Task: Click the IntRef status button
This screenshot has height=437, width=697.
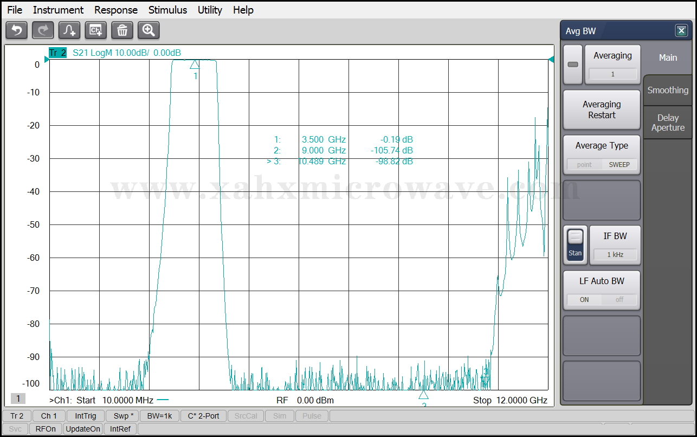Action: click(120, 429)
